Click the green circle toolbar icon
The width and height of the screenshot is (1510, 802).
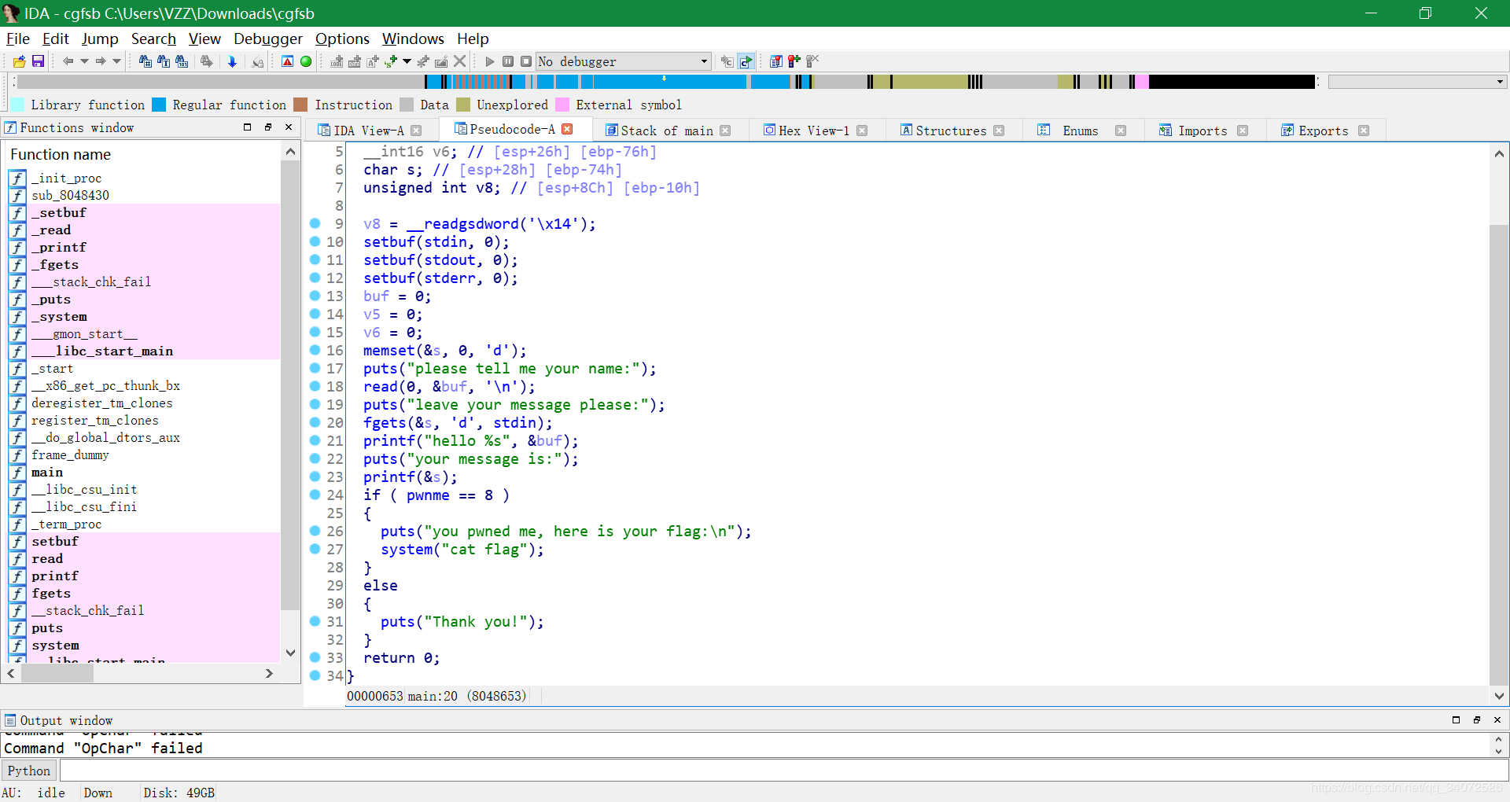(306, 61)
